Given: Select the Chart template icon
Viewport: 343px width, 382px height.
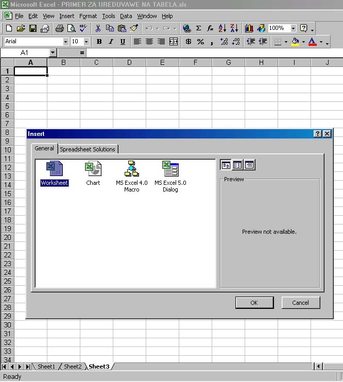Looking at the screenshot, I should [93, 173].
